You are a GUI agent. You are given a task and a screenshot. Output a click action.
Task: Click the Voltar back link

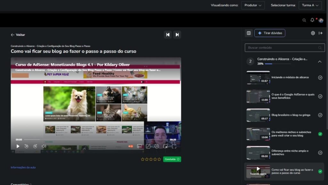[x=18, y=35]
